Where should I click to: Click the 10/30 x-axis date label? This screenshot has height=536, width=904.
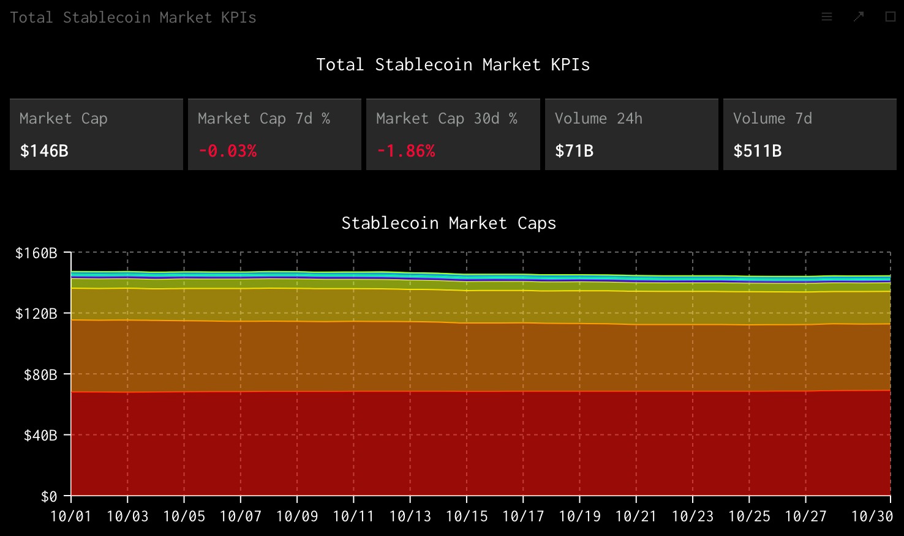[x=872, y=516]
